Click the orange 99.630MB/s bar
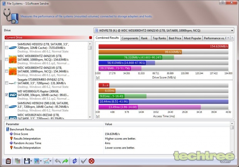The image size is (239, 167). point(140,52)
